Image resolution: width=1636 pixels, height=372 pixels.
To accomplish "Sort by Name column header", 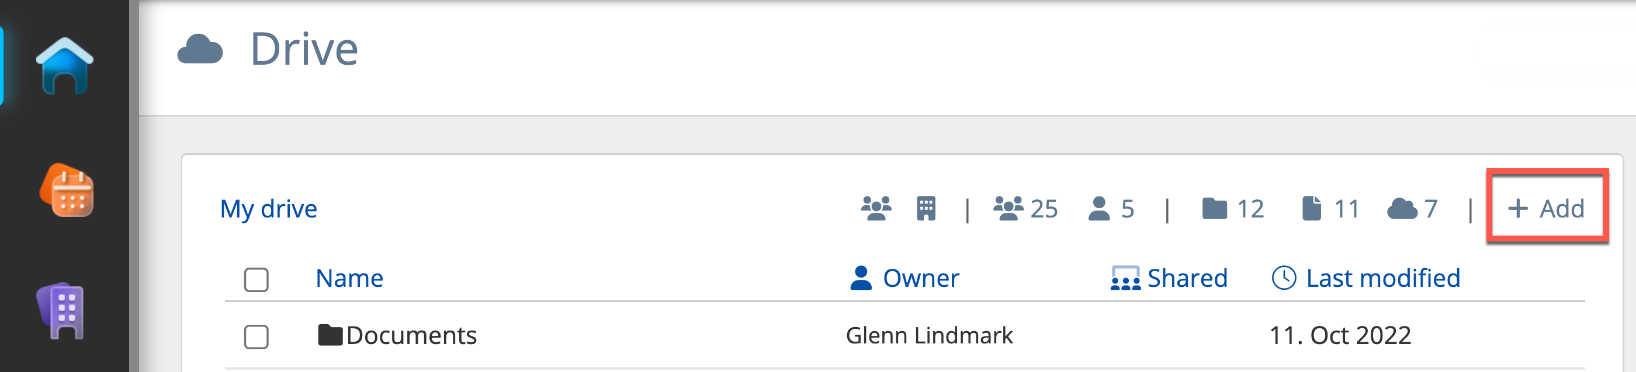I will [349, 278].
